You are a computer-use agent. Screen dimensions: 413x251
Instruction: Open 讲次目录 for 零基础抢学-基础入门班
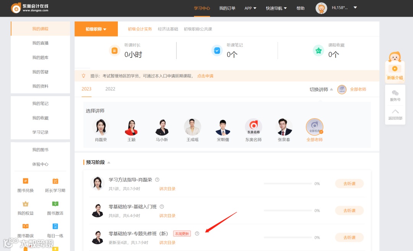[x=167, y=216]
